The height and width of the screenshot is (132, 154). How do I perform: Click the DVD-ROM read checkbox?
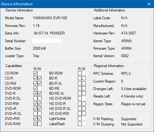[x=35, y=89]
